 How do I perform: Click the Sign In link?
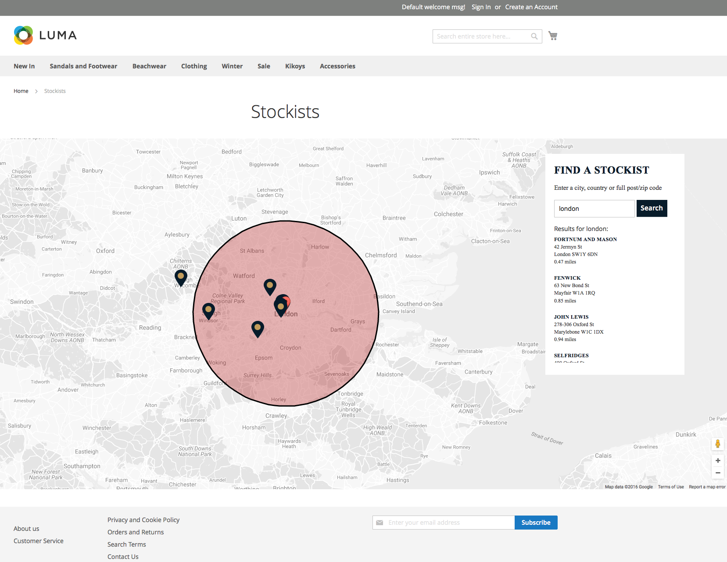point(481,7)
